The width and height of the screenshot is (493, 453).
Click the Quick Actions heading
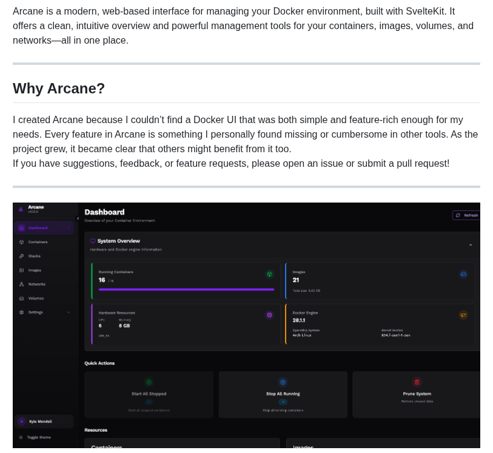(x=99, y=363)
